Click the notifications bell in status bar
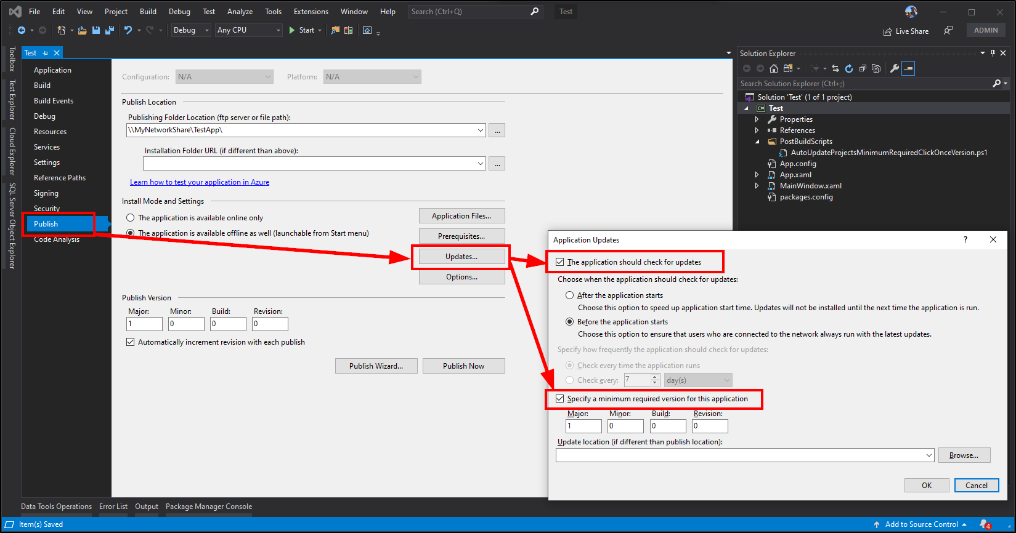 tap(985, 524)
